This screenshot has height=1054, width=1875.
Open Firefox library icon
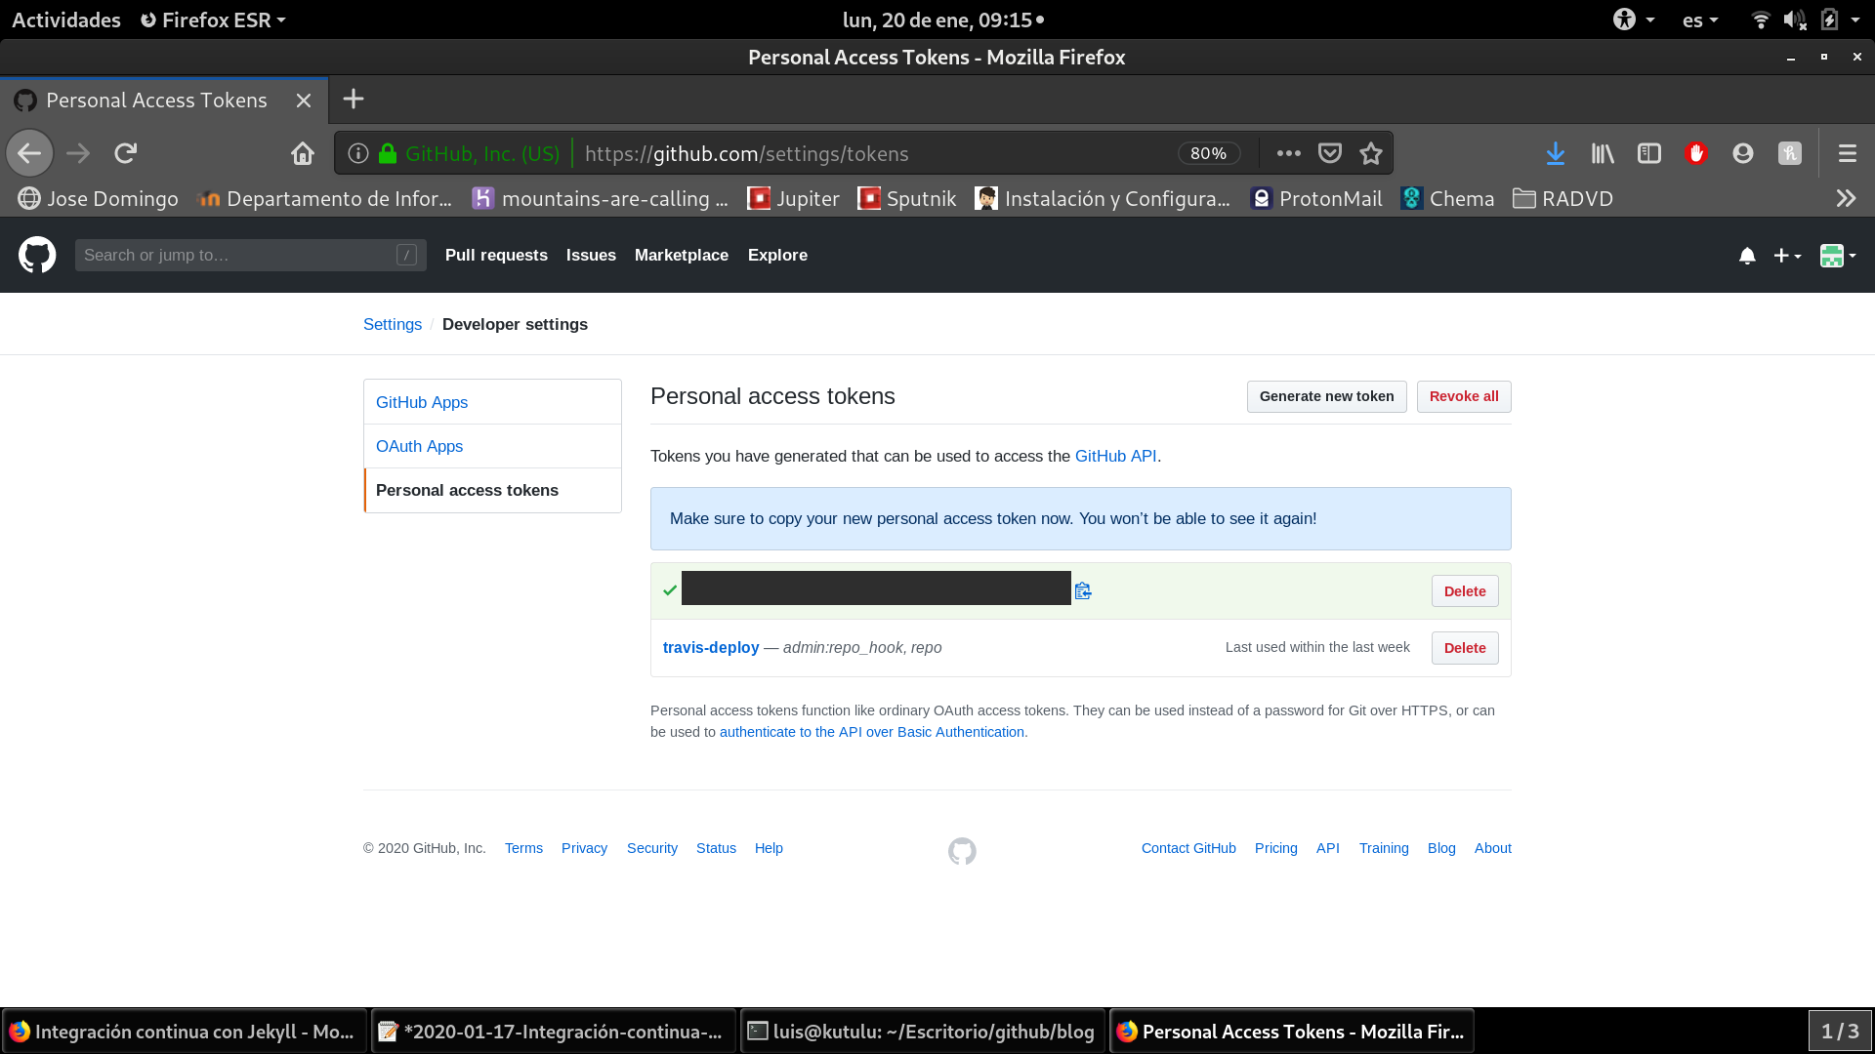tap(1603, 153)
